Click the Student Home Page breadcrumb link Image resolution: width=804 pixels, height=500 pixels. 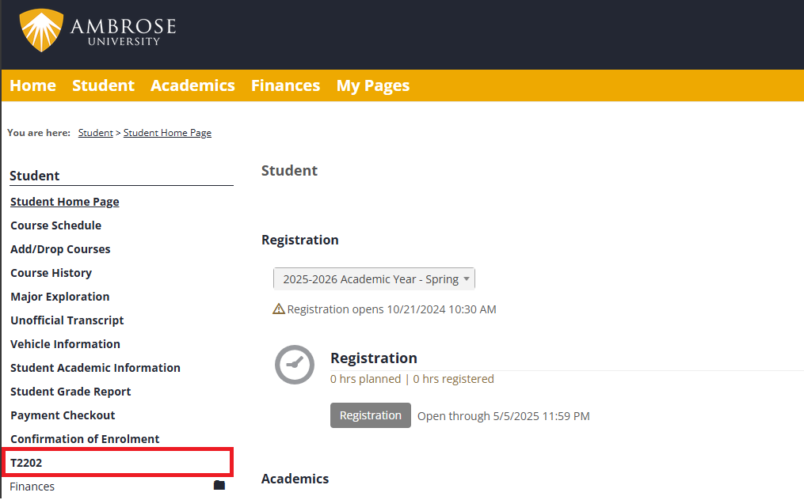(x=167, y=133)
